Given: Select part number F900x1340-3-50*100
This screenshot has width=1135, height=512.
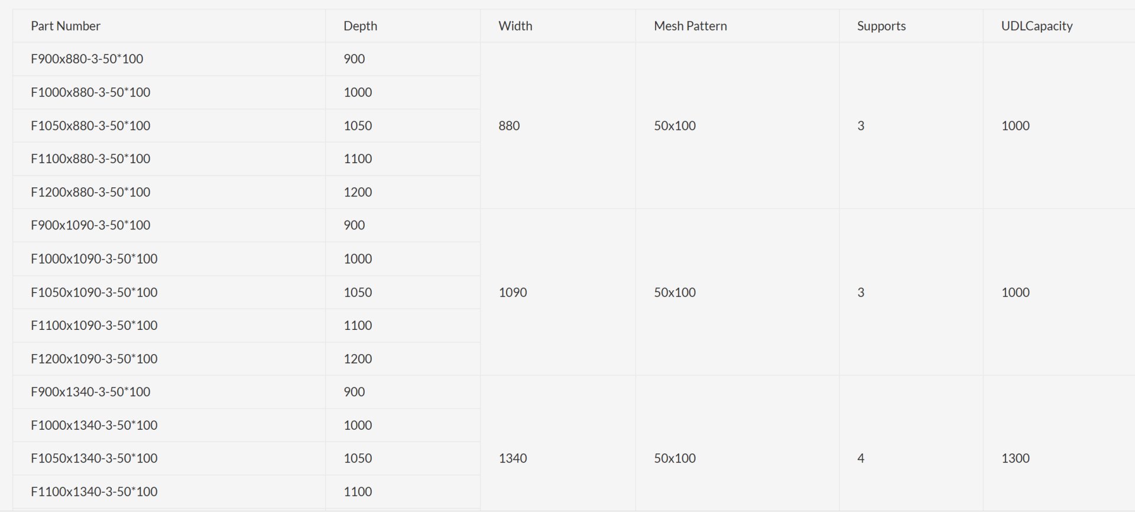Looking at the screenshot, I should tap(90, 392).
